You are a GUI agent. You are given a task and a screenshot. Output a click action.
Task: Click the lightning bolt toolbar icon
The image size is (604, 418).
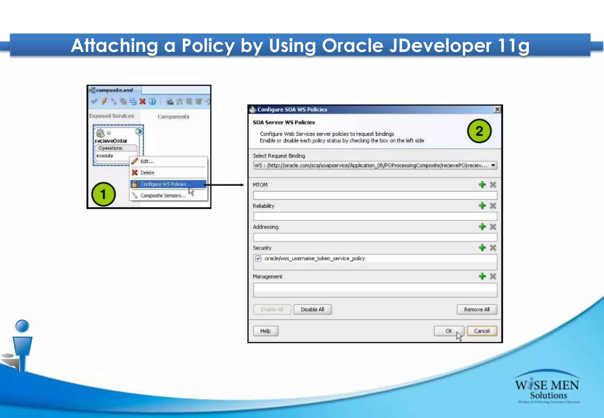point(104,101)
